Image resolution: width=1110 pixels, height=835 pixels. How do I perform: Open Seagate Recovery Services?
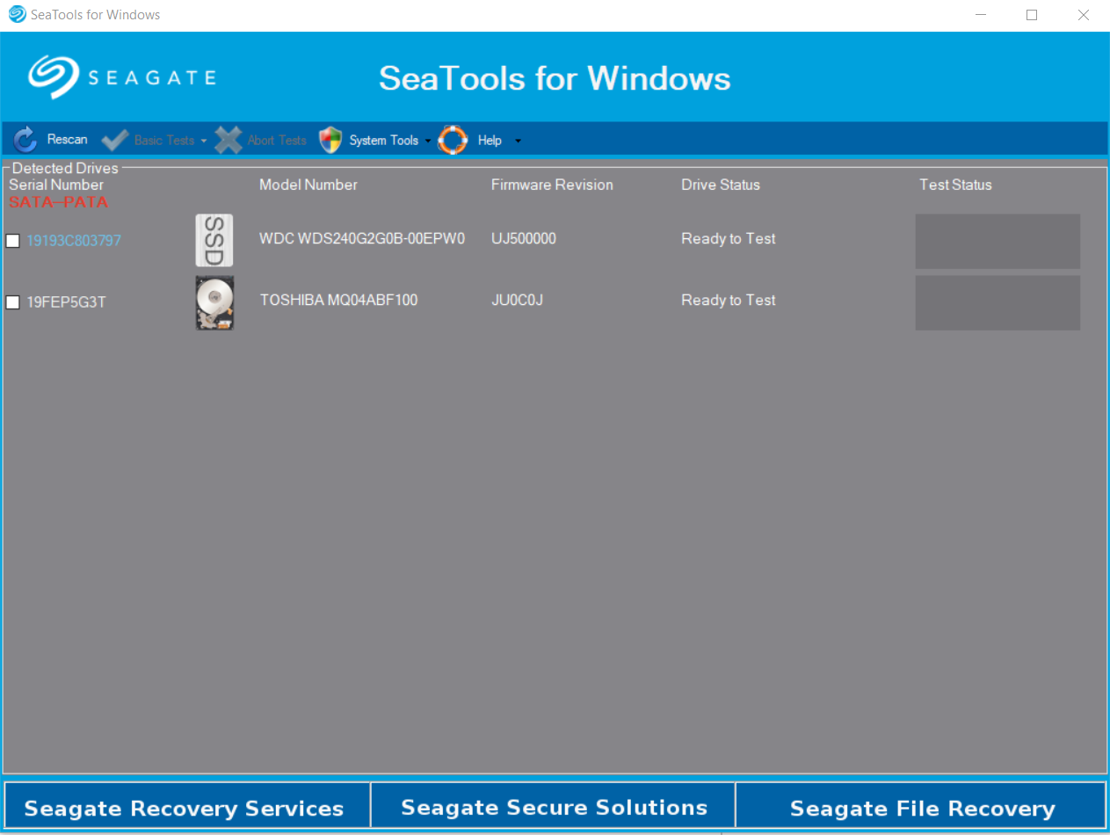185,806
